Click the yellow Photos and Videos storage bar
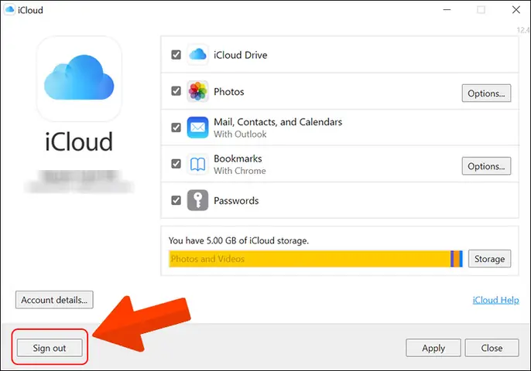Viewport: 531px width, 371px height. point(310,259)
